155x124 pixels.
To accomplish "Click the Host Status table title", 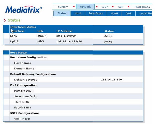I will point(18,53).
